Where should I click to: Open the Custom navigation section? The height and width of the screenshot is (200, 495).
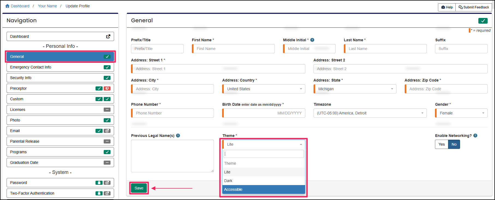(60, 99)
